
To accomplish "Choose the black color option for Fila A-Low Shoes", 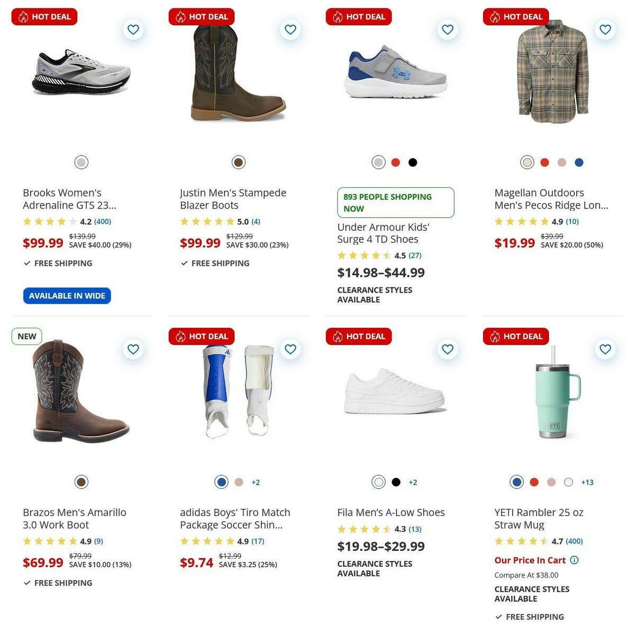I will click(x=396, y=482).
